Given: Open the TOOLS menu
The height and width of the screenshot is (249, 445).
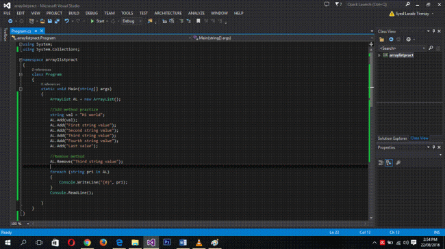Looking at the screenshot, I should pyautogui.click(x=127, y=13).
